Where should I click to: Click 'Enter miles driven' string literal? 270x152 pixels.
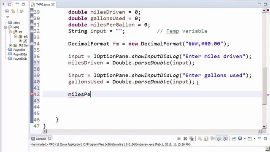(x=214, y=56)
